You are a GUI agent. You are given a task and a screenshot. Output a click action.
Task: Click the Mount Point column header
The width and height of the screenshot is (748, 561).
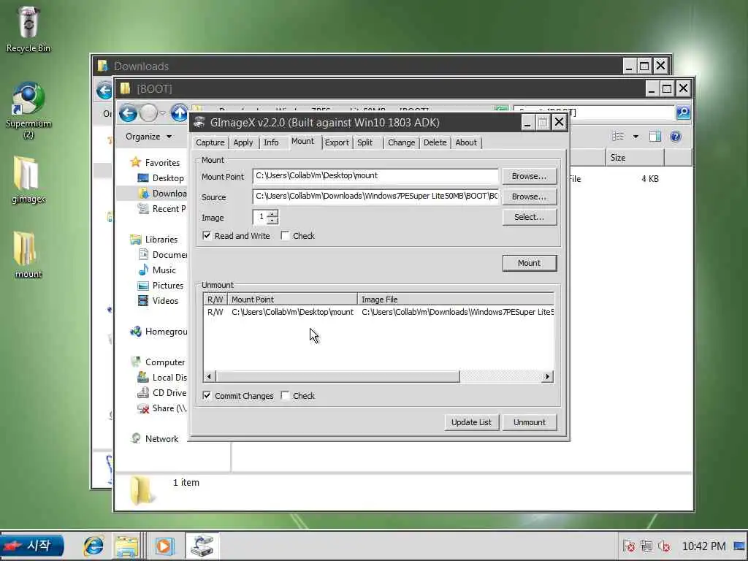point(292,299)
